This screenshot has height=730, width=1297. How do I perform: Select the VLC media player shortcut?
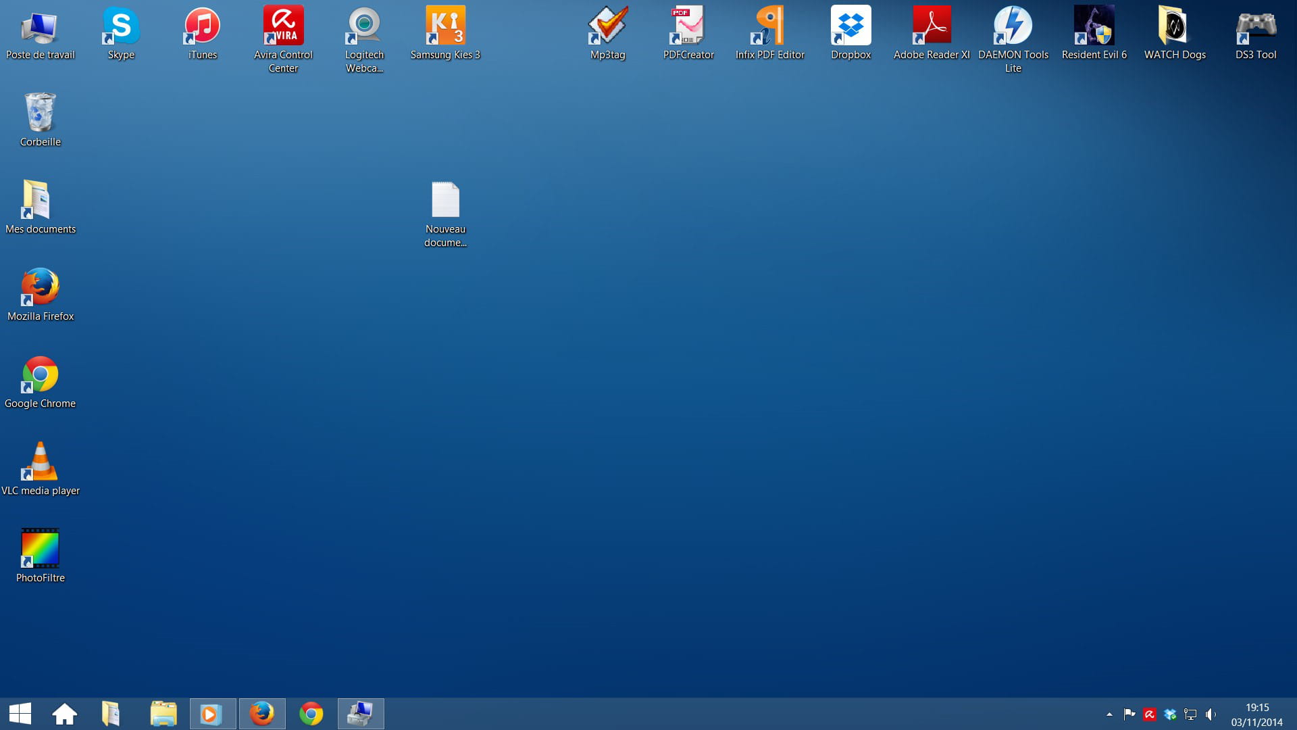pos(40,469)
